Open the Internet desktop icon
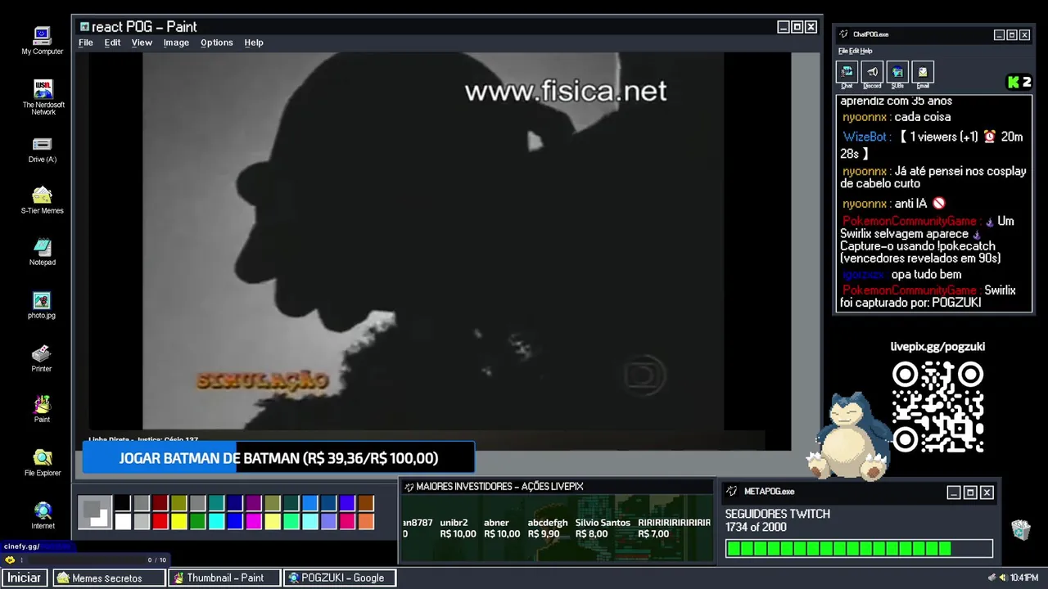The width and height of the screenshot is (1048, 589). click(x=43, y=515)
